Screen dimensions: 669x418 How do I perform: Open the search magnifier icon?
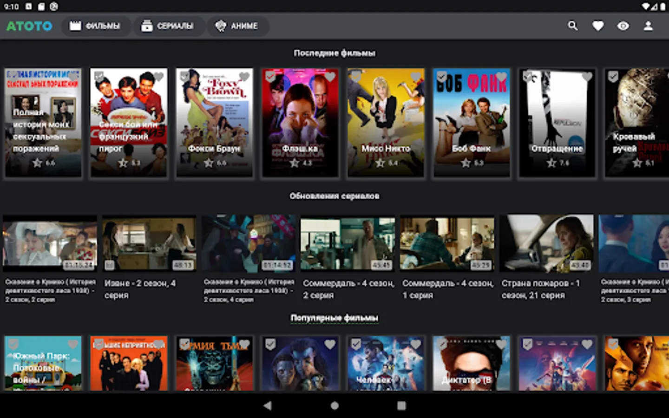point(573,26)
